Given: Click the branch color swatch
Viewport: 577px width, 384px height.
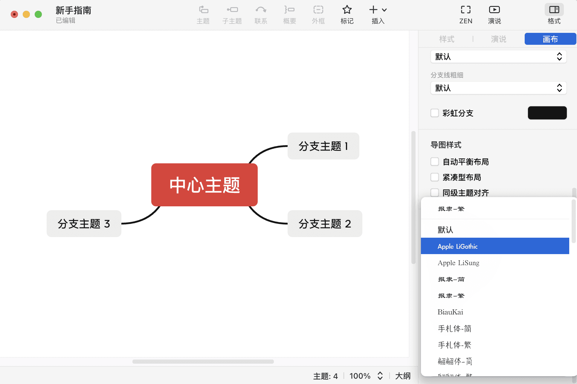Looking at the screenshot, I should point(547,113).
